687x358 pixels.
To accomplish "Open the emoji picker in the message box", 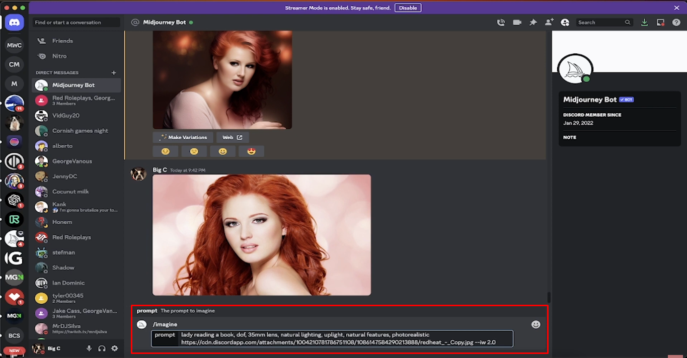I will [x=536, y=324].
